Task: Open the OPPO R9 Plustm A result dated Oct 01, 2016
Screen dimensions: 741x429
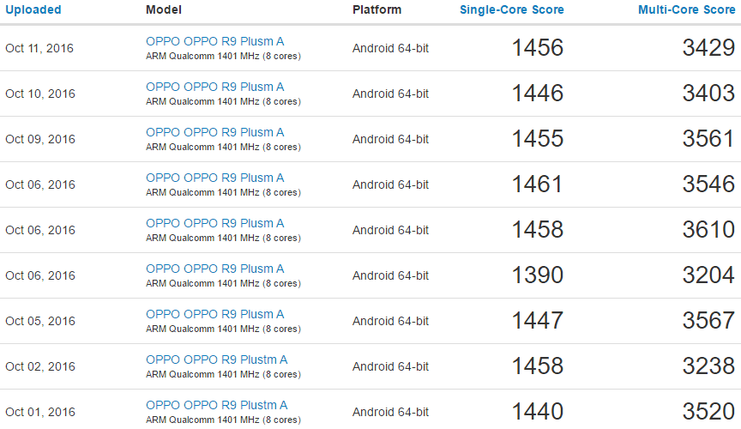Action: [x=216, y=405]
